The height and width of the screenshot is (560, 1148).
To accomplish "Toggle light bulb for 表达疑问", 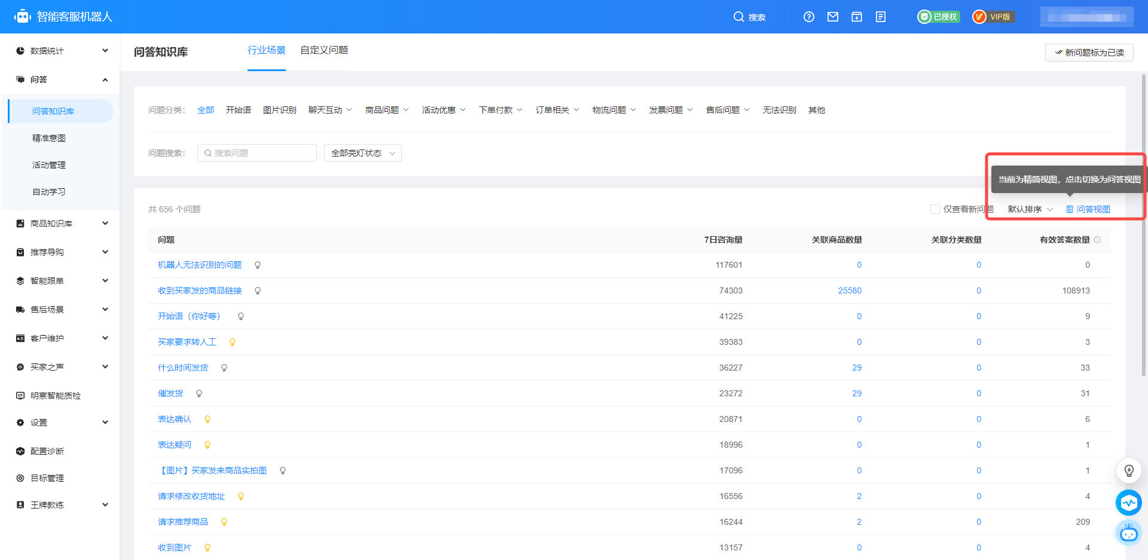I will (x=207, y=445).
